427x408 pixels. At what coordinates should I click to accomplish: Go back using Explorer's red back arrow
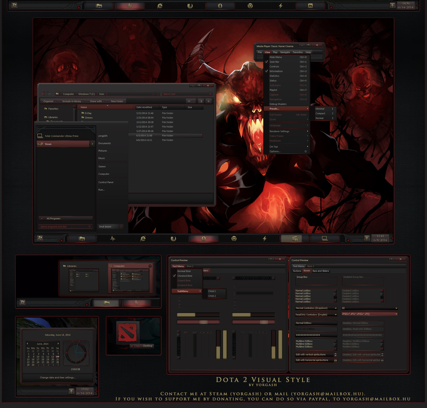click(43, 94)
